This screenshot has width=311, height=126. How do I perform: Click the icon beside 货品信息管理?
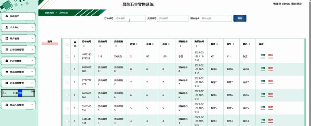click(x=7, y=72)
